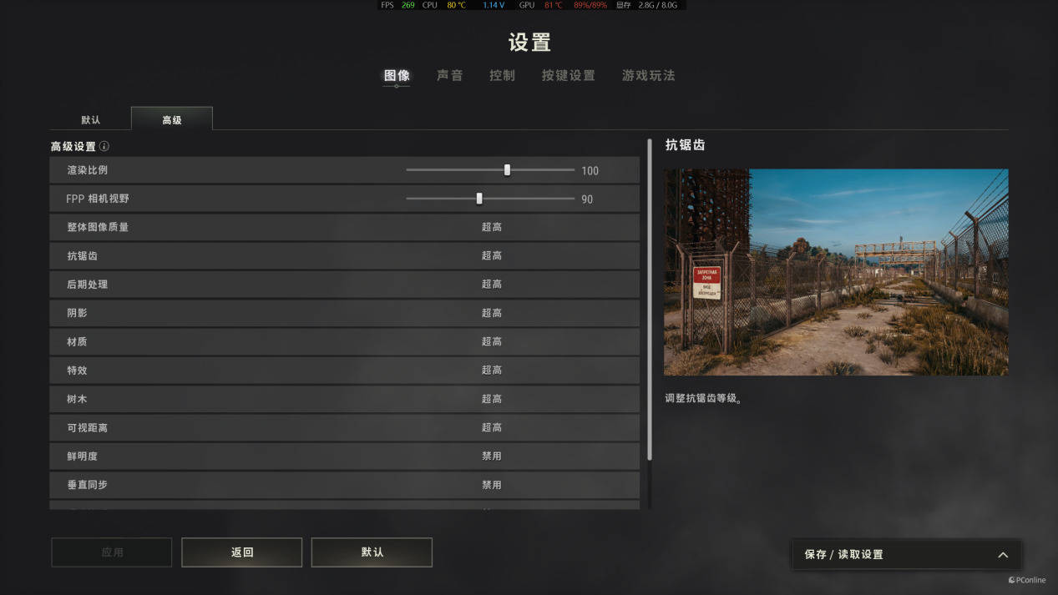Viewport: 1058px width, 595px height.
Task: Expand the 保存 / 读取设置 chevron arrow
Action: pos(1003,555)
